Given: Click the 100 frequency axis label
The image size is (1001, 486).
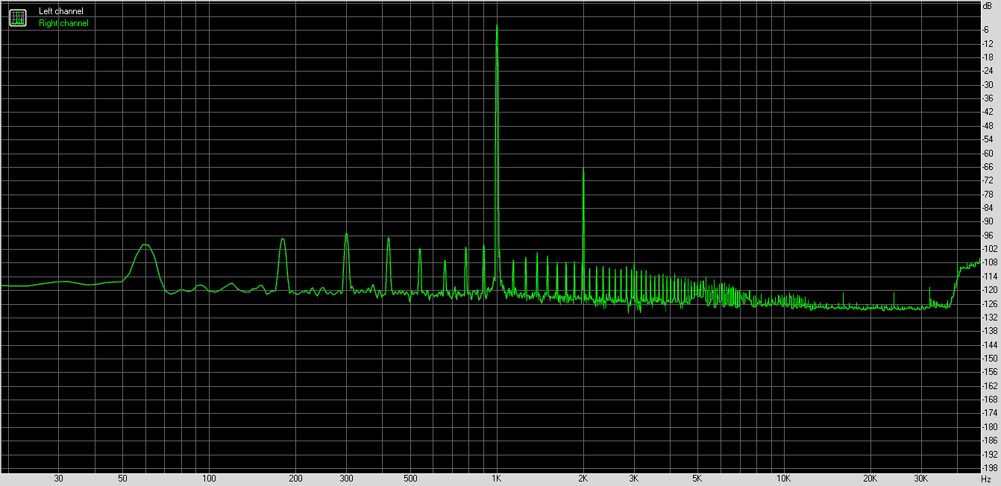Looking at the screenshot, I should pos(210,479).
